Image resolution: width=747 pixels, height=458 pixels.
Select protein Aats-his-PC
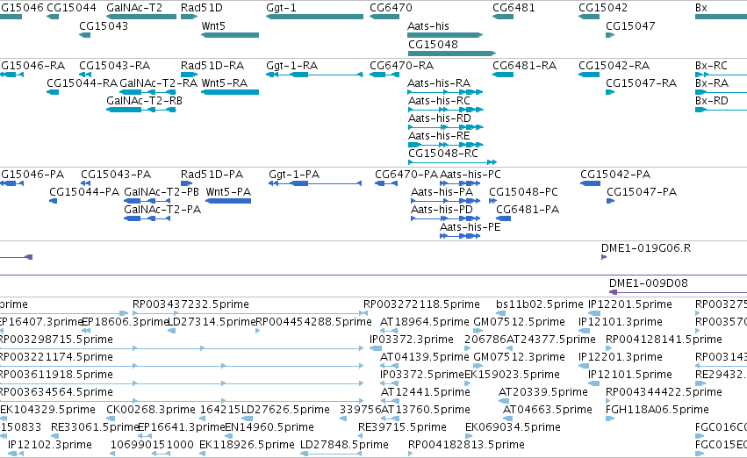coord(460,183)
